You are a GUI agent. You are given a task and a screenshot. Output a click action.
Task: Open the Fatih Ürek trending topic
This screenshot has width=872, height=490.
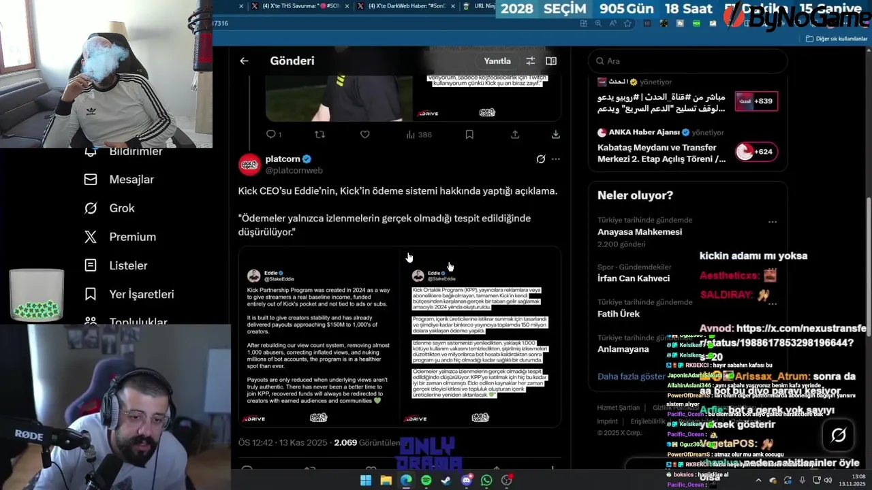[x=619, y=314]
